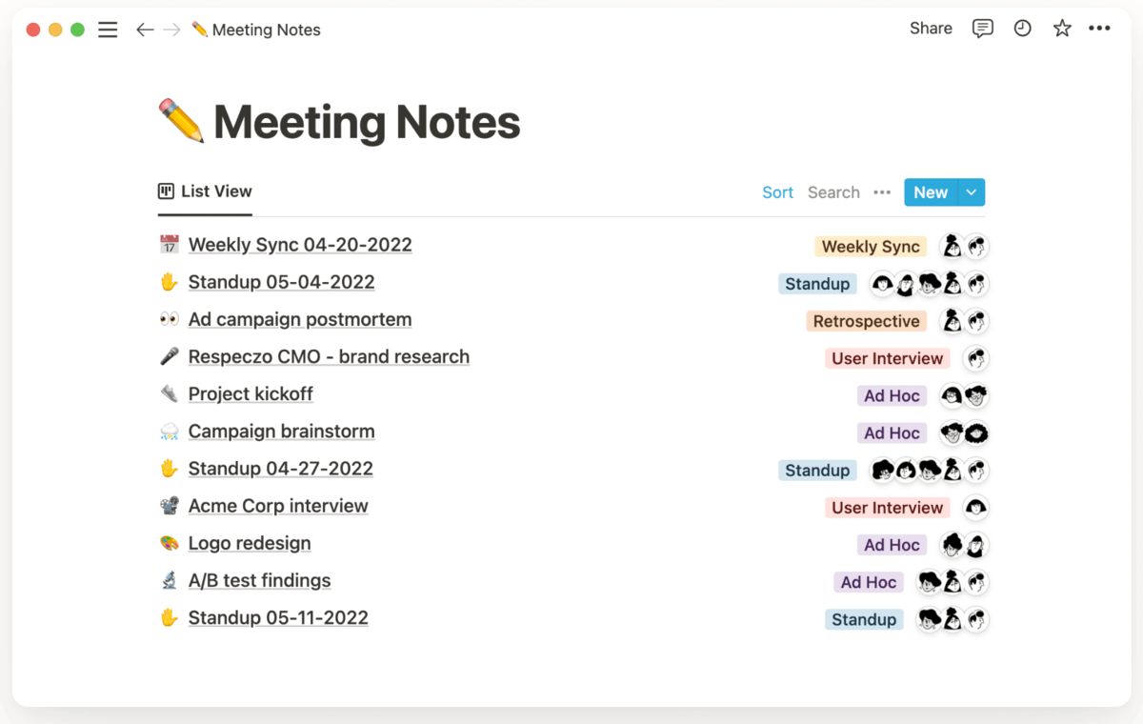Open the Respeczo CMO brand research note
Image resolution: width=1143 pixels, height=724 pixels.
tap(329, 356)
